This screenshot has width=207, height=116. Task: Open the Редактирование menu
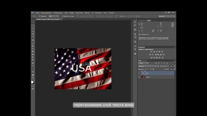click(46, 13)
